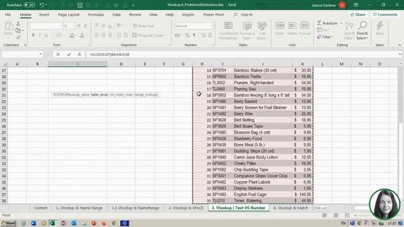Open Find & Select menu
The height and width of the screenshot is (227, 404).
coord(362,31)
